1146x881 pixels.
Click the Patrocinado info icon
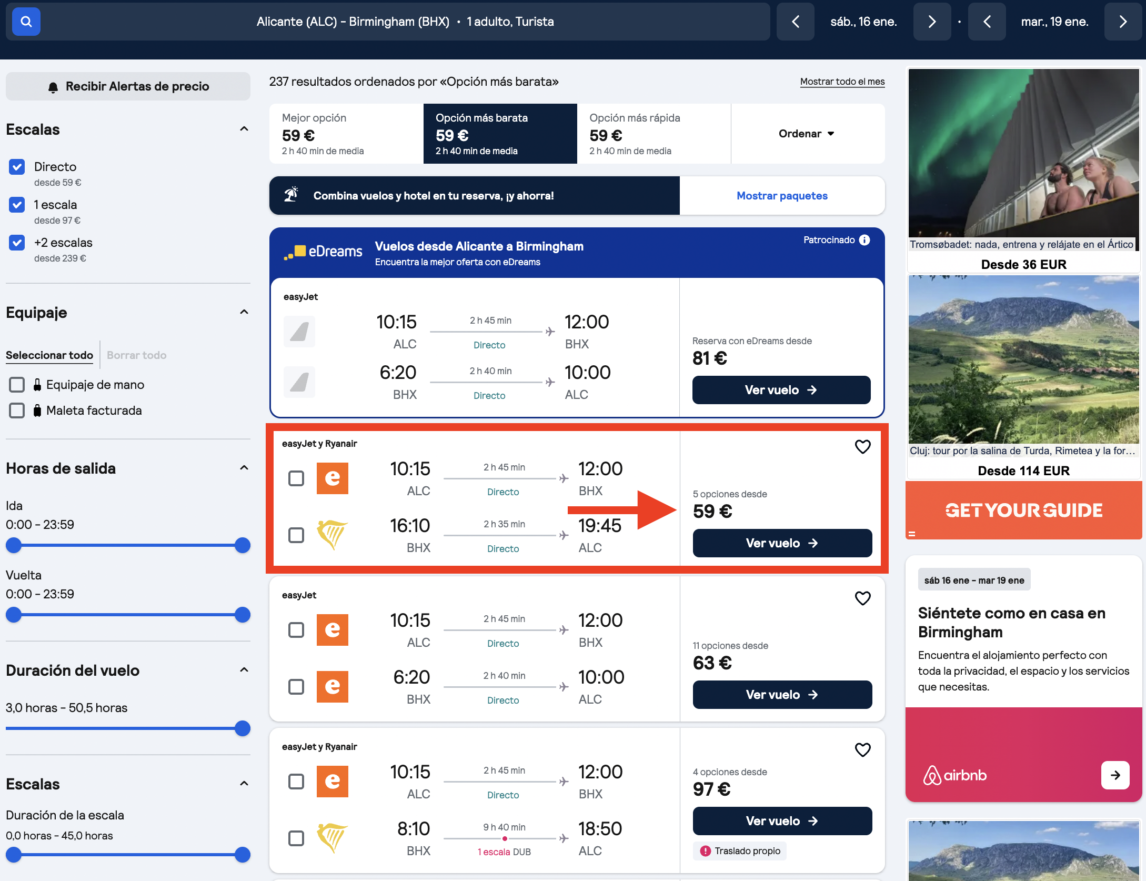pos(864,240)
